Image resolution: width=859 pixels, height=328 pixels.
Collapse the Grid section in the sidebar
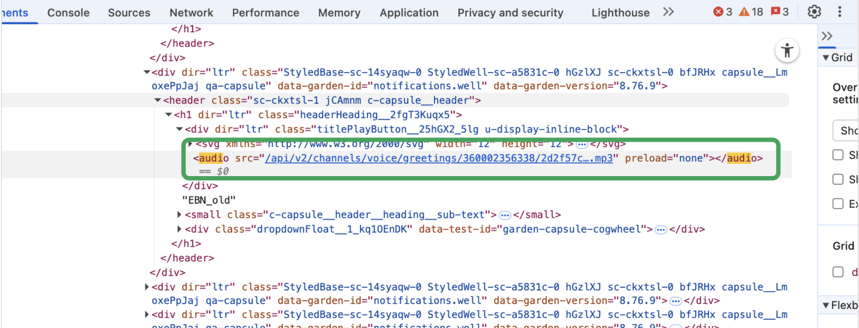pyautogui.click(x=826, y=58)
